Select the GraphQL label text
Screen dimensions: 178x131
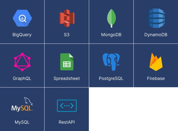pyautogui.click(x=22, y=78)
